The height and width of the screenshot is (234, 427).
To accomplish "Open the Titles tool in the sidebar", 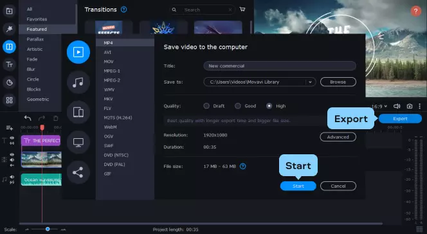I will coord(9,64).
